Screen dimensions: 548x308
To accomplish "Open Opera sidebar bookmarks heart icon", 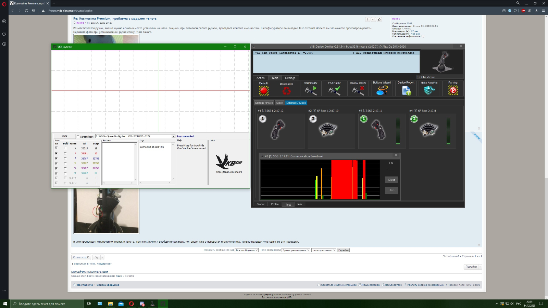I will (4, 34).
